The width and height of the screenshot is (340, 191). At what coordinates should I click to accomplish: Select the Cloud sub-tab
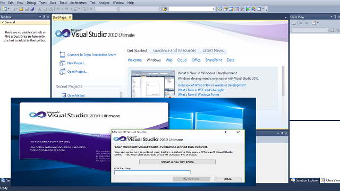coord(182,60)
